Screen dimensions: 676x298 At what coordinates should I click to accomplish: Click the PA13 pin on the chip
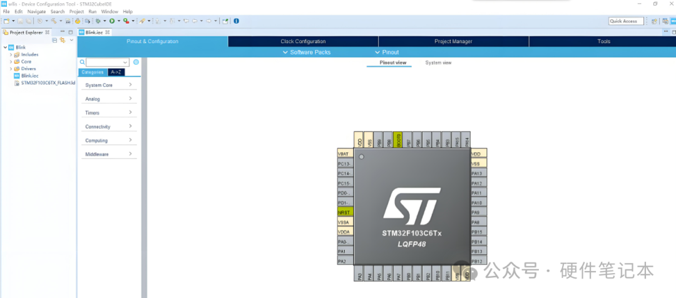pyautogui.click(x=479, y=173)
